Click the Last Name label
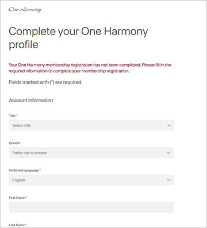This screenshot has width=207, height=228. click(x=18, y=225)
